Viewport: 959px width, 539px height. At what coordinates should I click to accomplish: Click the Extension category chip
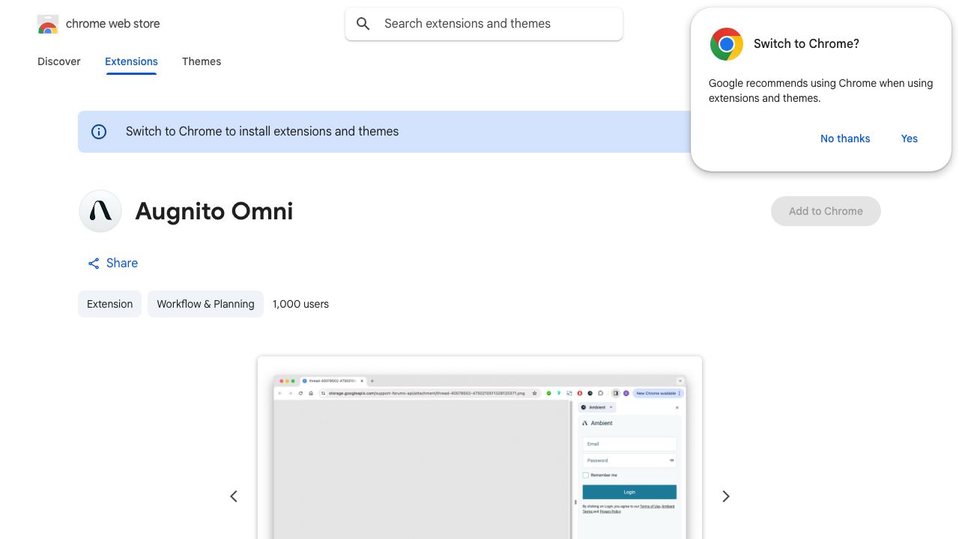(x=109, y=304)
